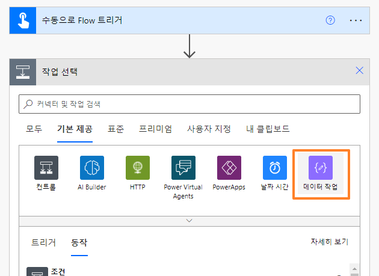Click the action list scrollbar up arrow

(354, 269)
